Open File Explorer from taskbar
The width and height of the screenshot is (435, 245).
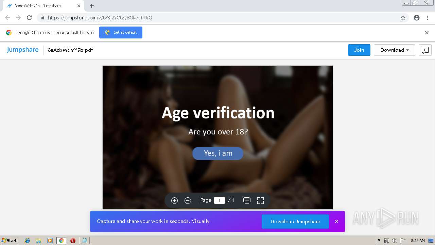coord(38,241)
